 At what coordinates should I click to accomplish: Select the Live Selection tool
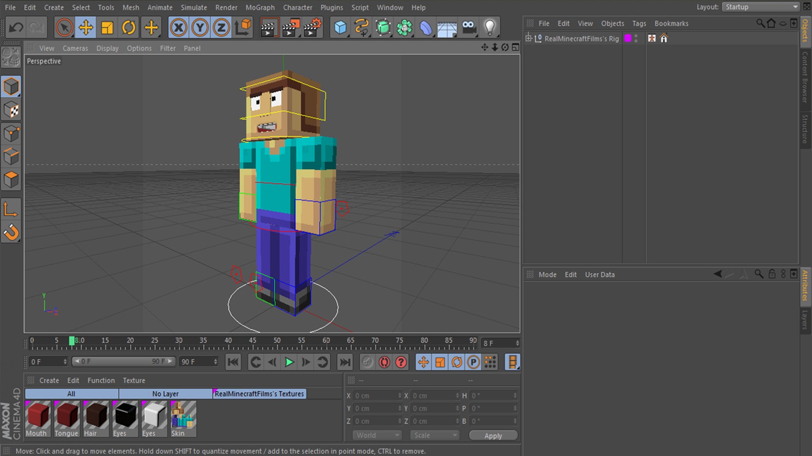64,28
